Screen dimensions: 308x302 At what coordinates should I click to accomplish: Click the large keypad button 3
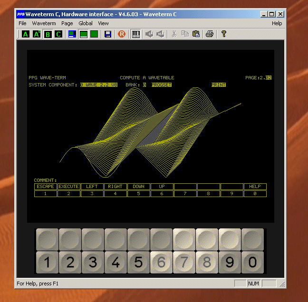pyautogui.click(x=93, y=262)
